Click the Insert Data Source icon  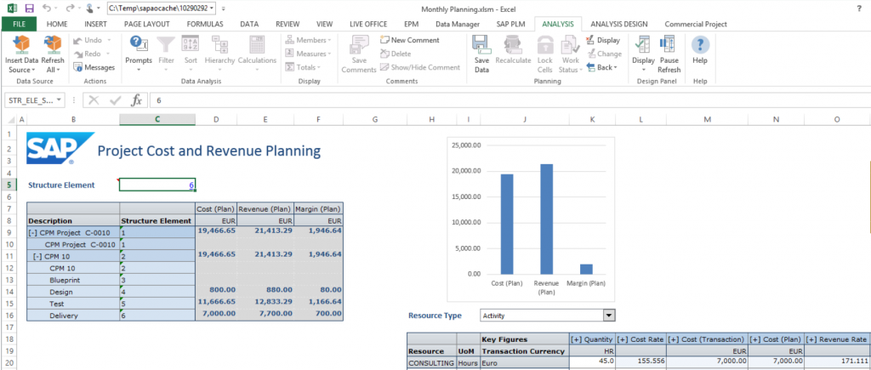pyautogui.click(x=21, y=44)
